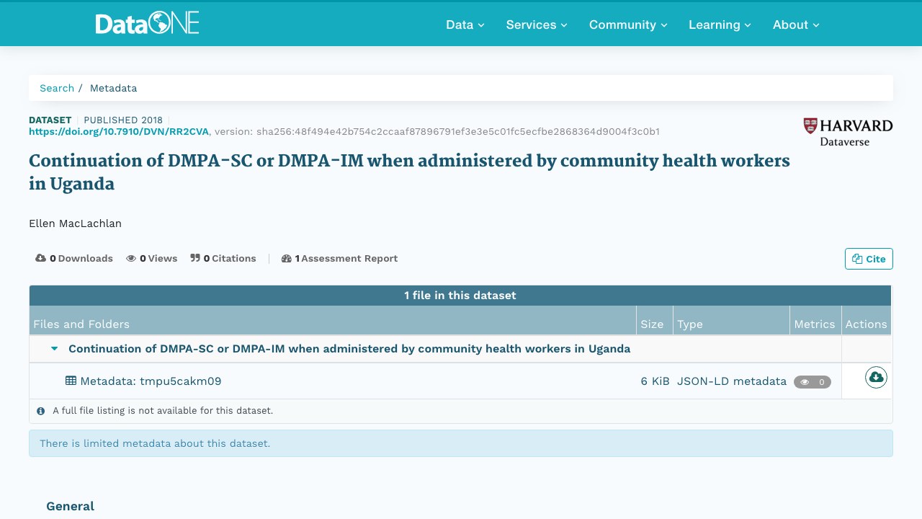Download the metadata file via cloud icon

point(876,377)
